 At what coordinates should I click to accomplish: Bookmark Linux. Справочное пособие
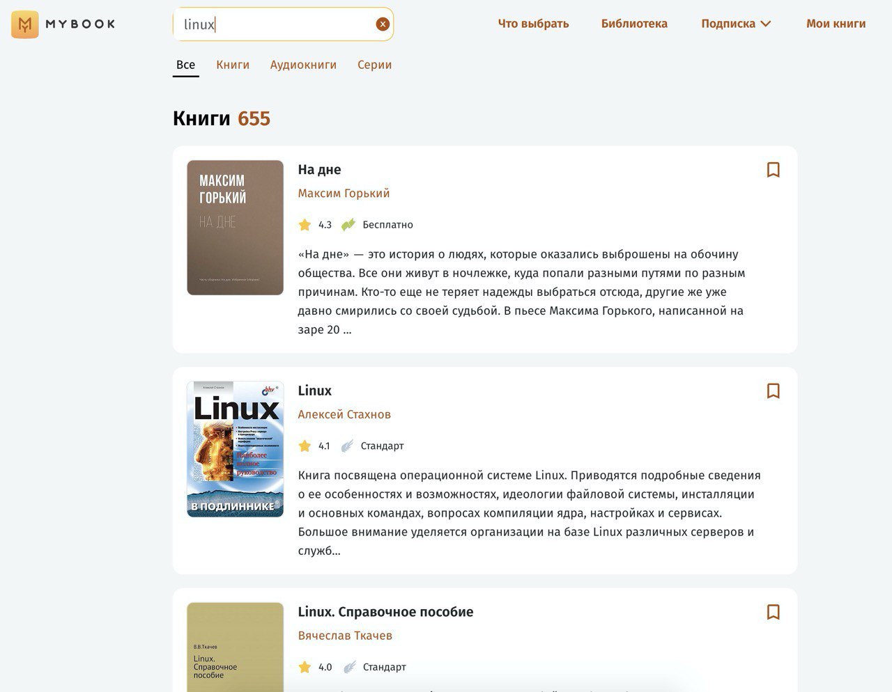pos(773,611)
